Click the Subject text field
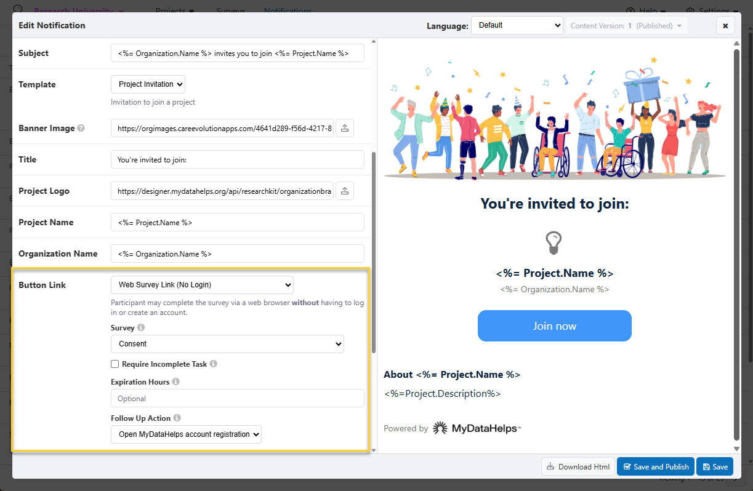The image size is (753, 491). click(x=237, y=53)
